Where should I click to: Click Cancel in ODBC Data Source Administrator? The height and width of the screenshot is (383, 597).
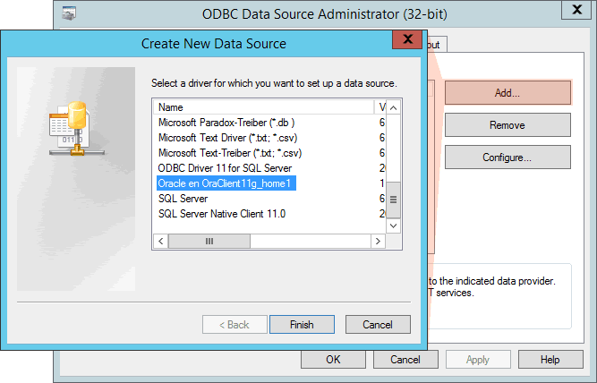(405, 360)
